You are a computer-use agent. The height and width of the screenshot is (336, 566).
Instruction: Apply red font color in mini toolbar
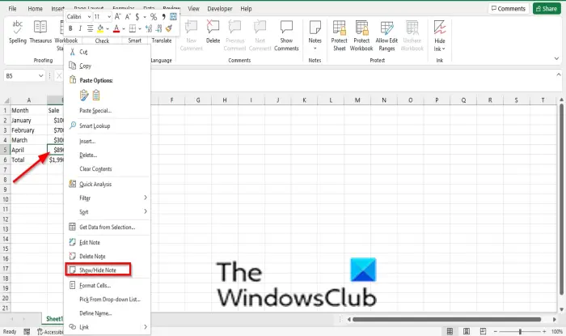point(116,28)
